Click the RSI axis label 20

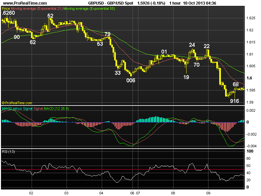[x=248, y=180]
